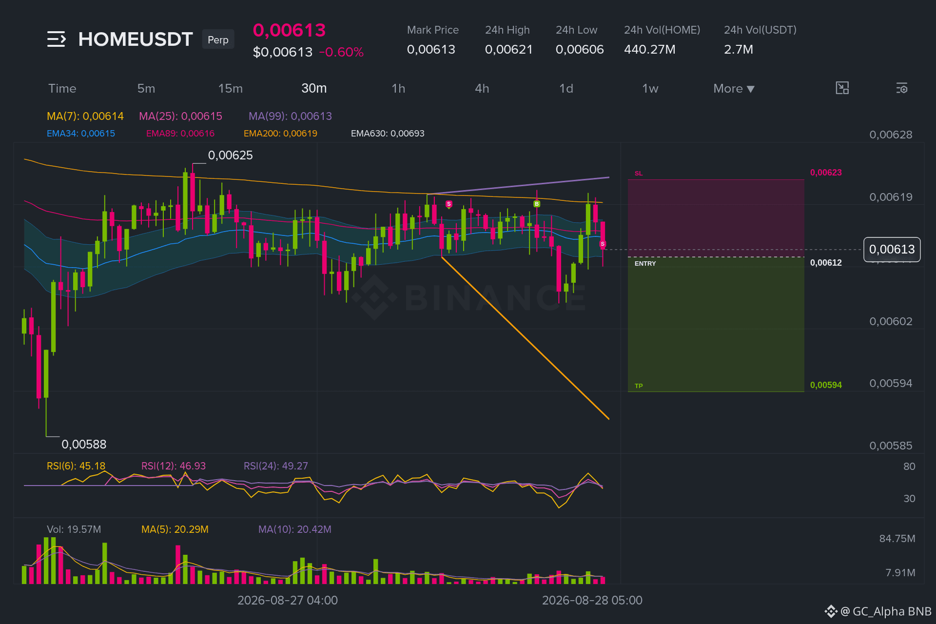Click the take profit price 0,00594

click(x=826, y=385)
